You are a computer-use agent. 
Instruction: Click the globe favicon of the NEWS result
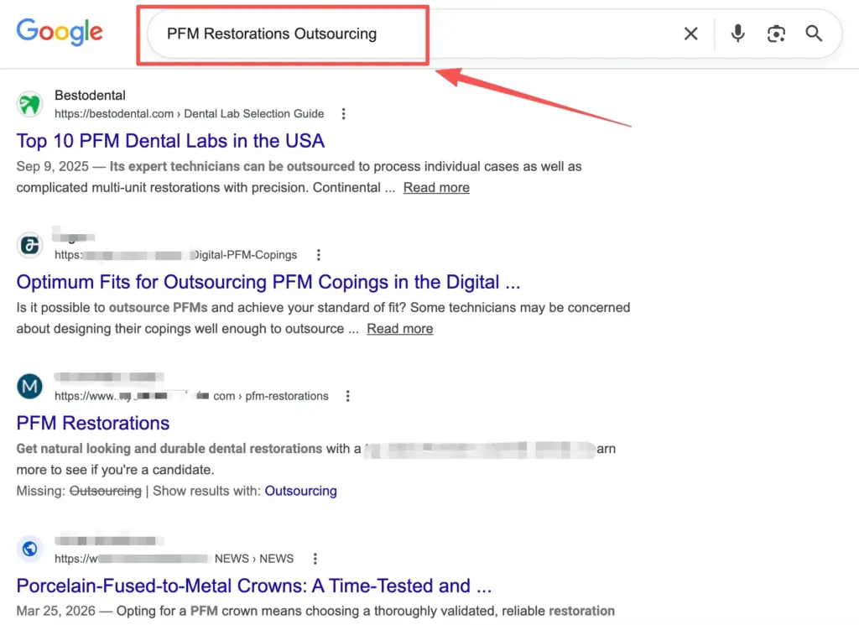29,549
